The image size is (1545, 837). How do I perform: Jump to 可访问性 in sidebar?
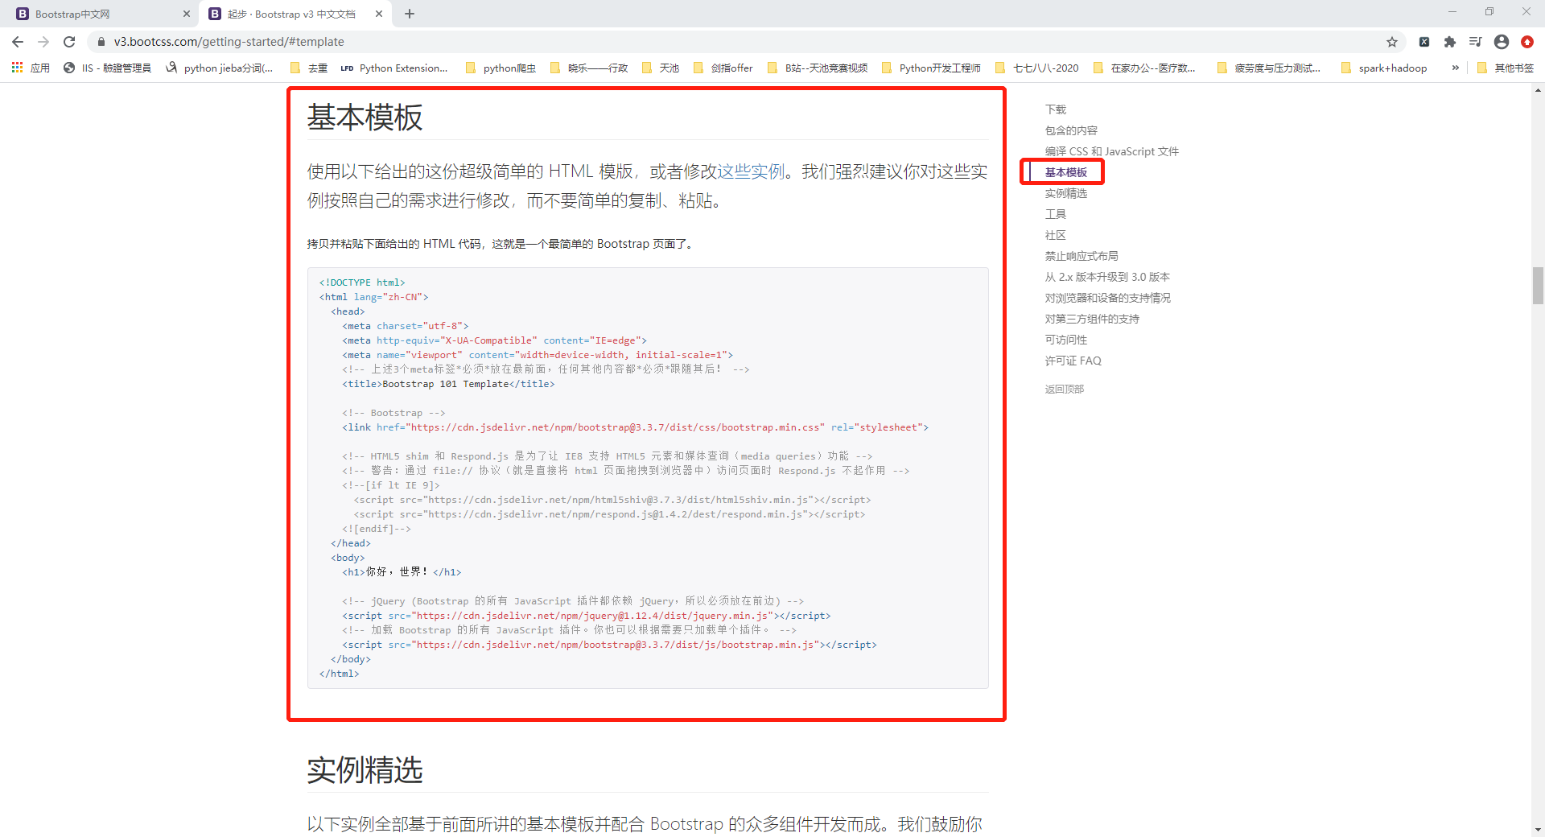tap(1065, 340)
